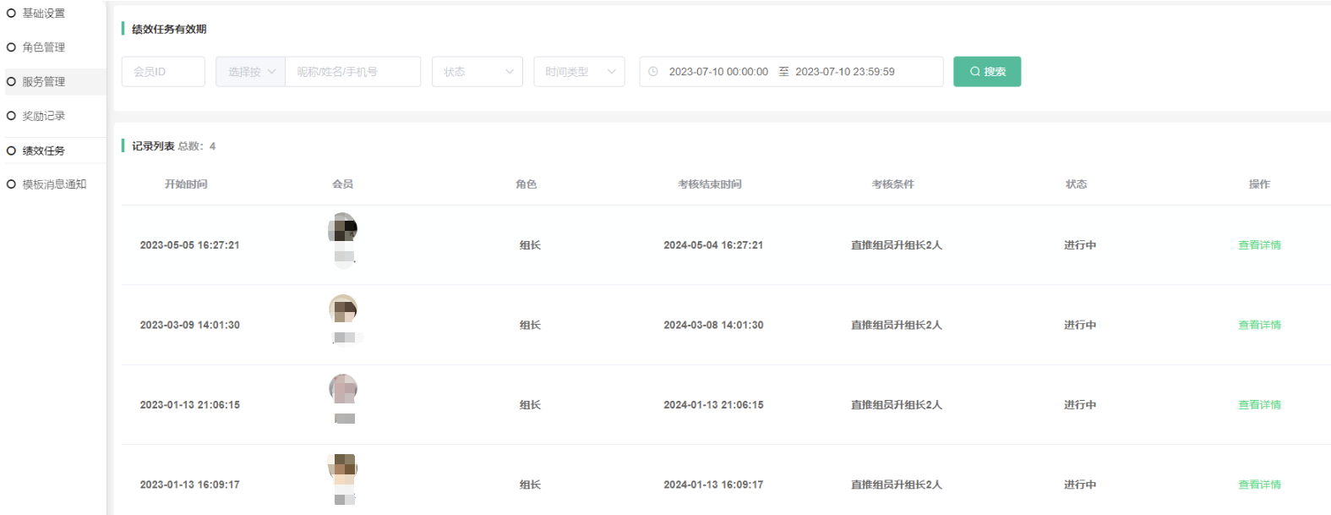Screen dimensions: 1331x515
Task: Open the 时间类型 dropdown
Action: 579,72
